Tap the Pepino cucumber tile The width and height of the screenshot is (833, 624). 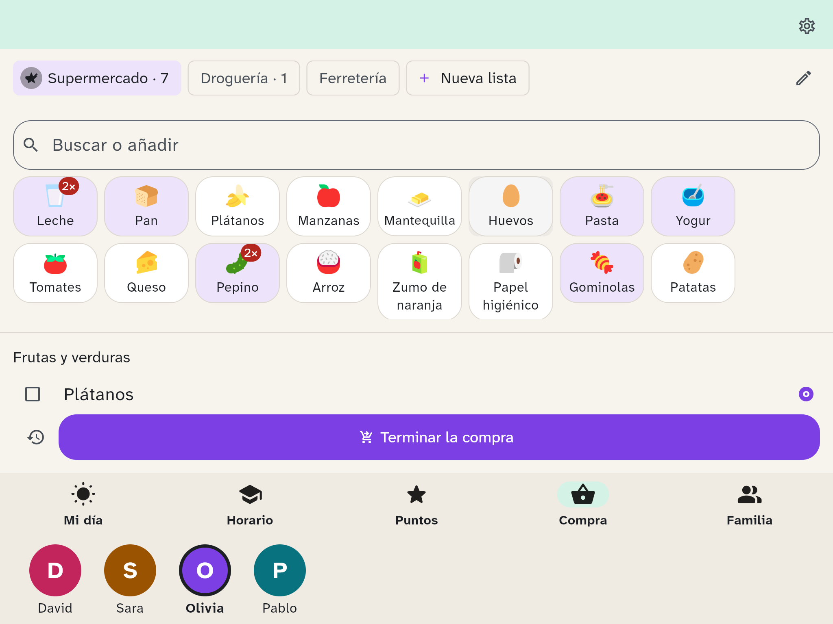(x=238, y=273)
